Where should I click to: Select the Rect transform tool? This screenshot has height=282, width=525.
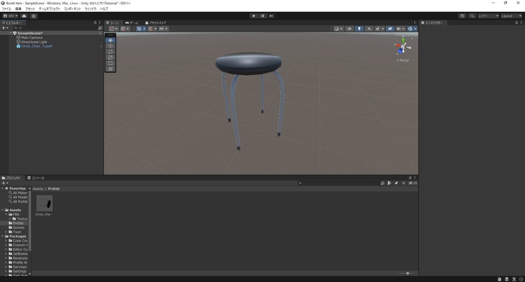[x=111, y=63]
